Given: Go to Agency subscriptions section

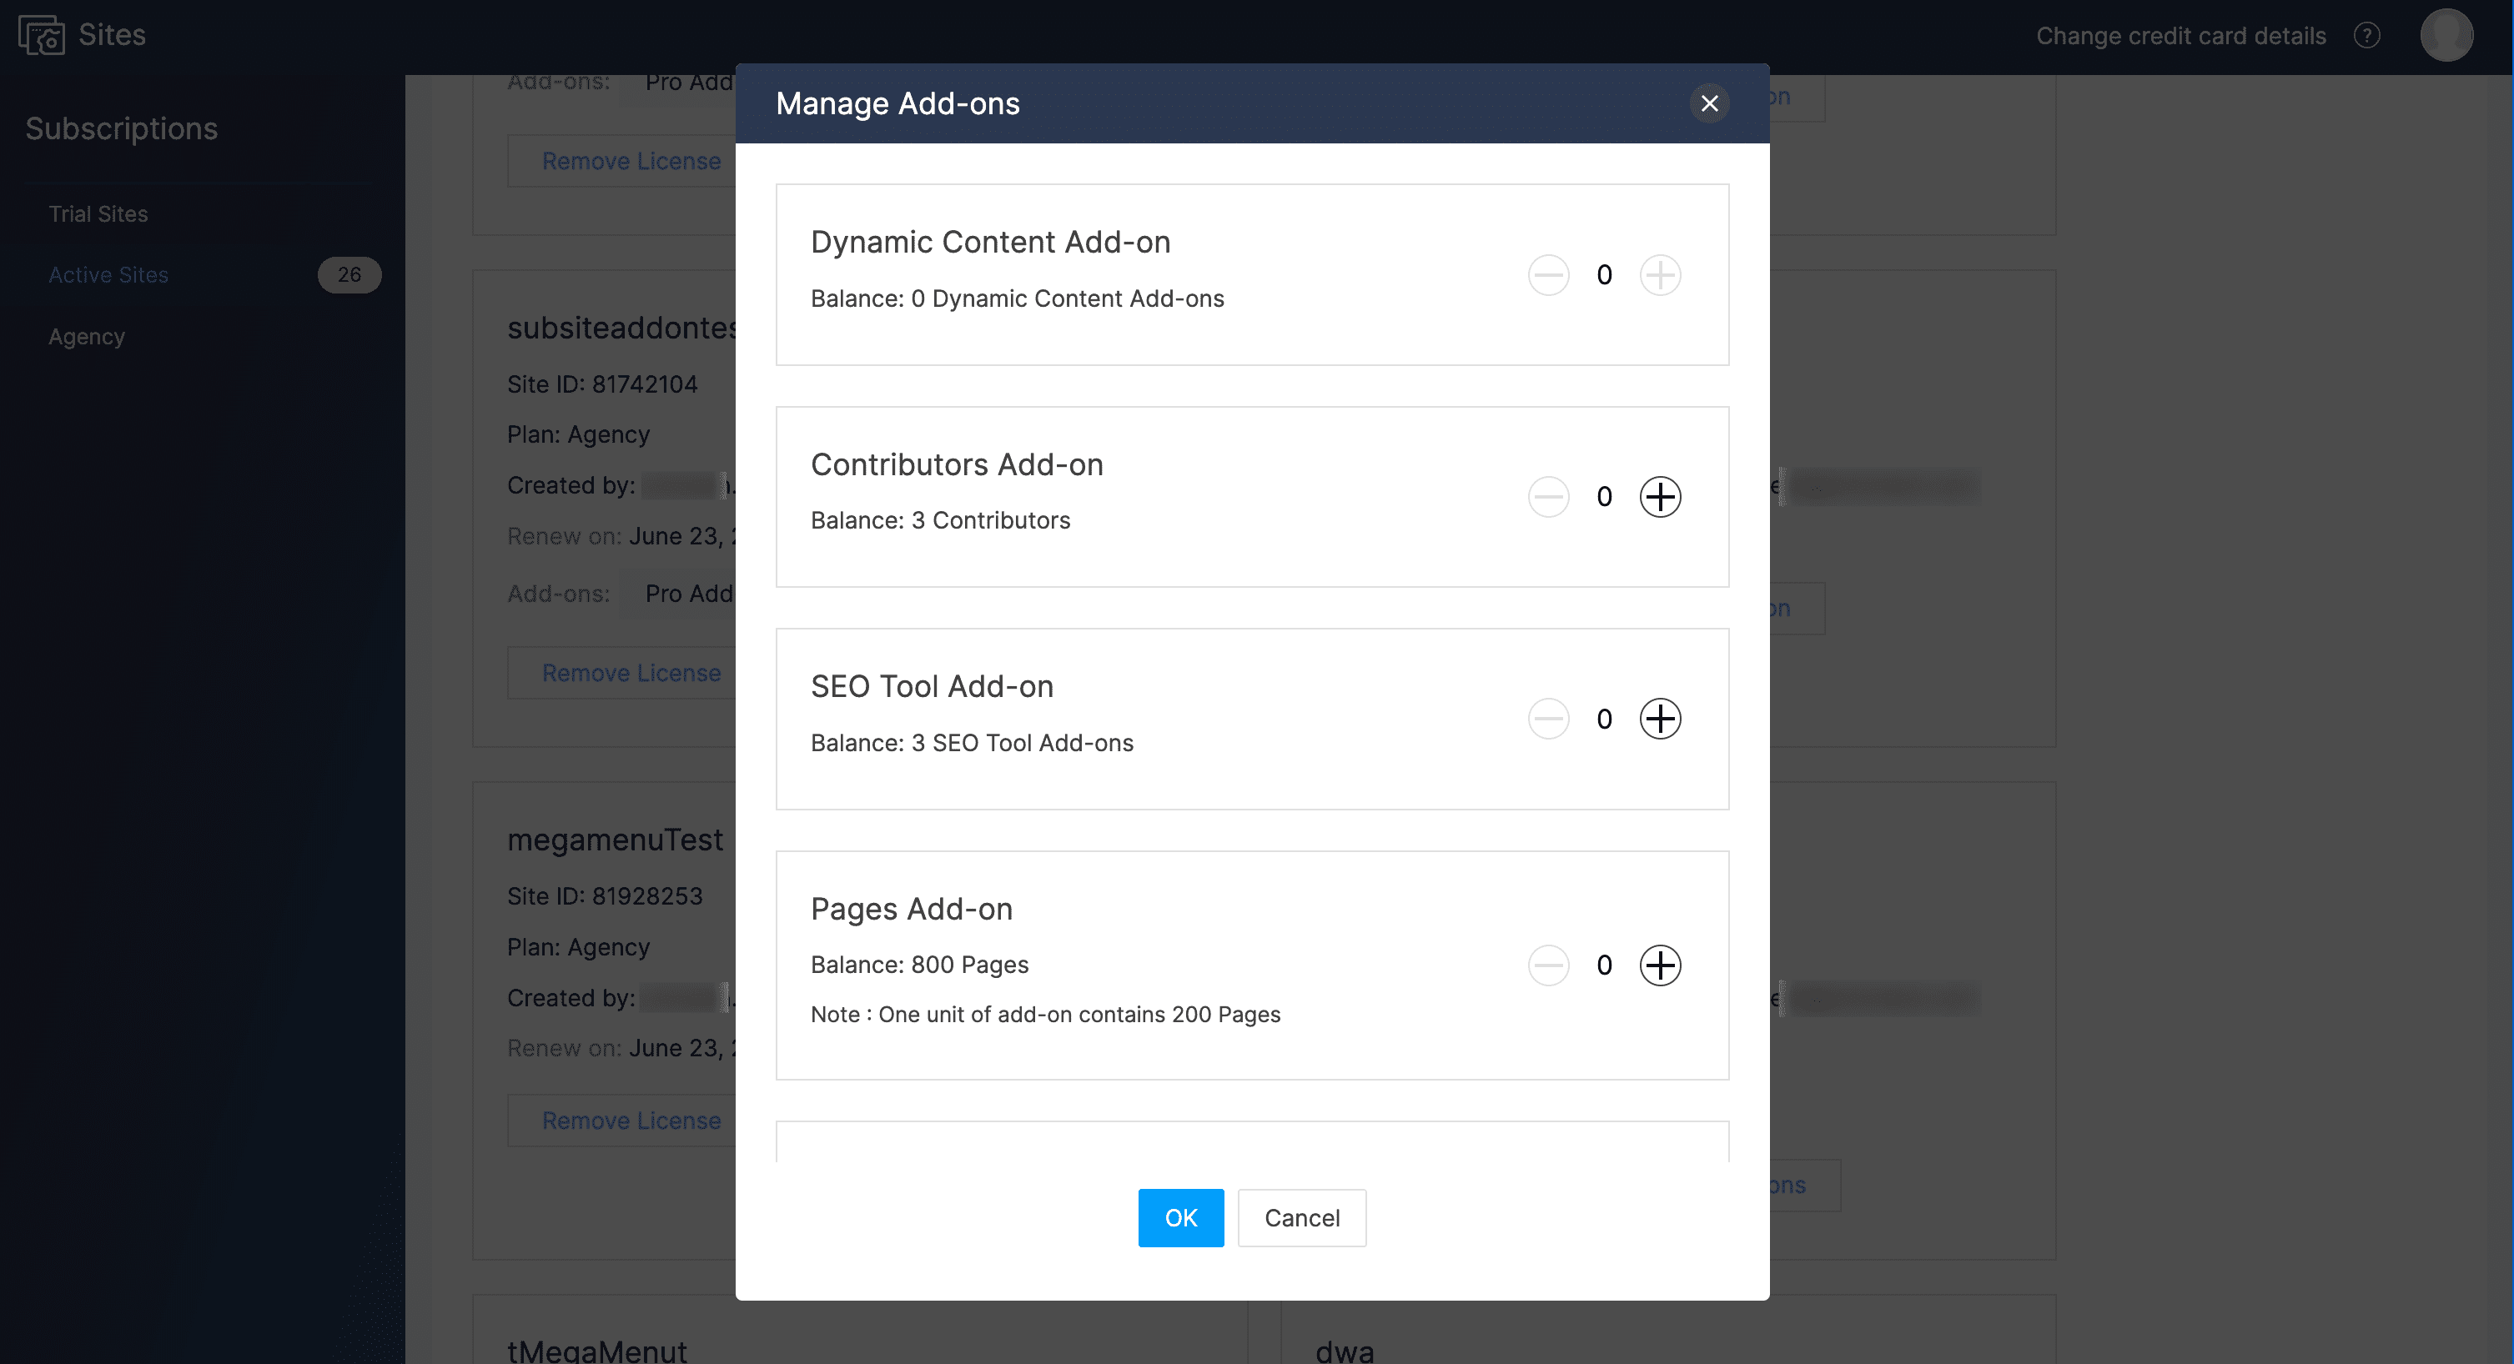Looking at the screenshot, I should click(x=87, y=337).
